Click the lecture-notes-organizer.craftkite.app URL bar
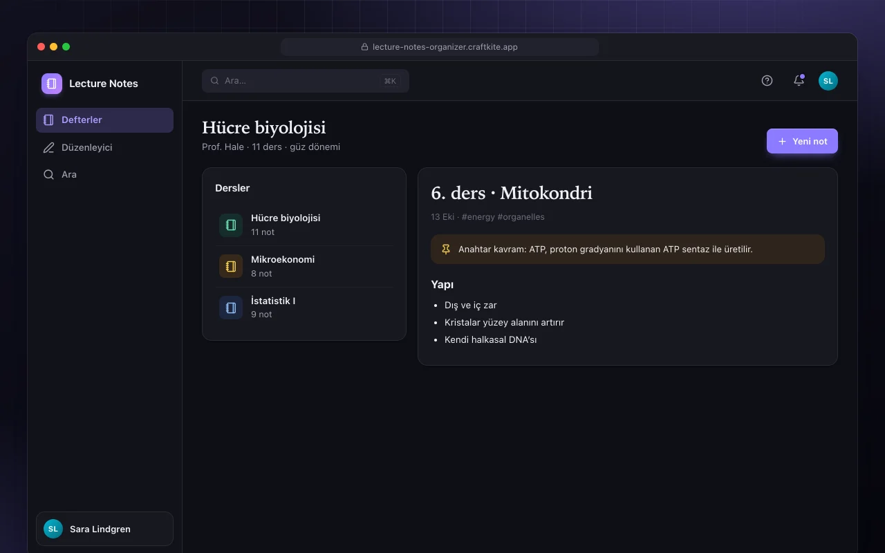Viewport: 885px width, 553px height. tap(440, 47)
